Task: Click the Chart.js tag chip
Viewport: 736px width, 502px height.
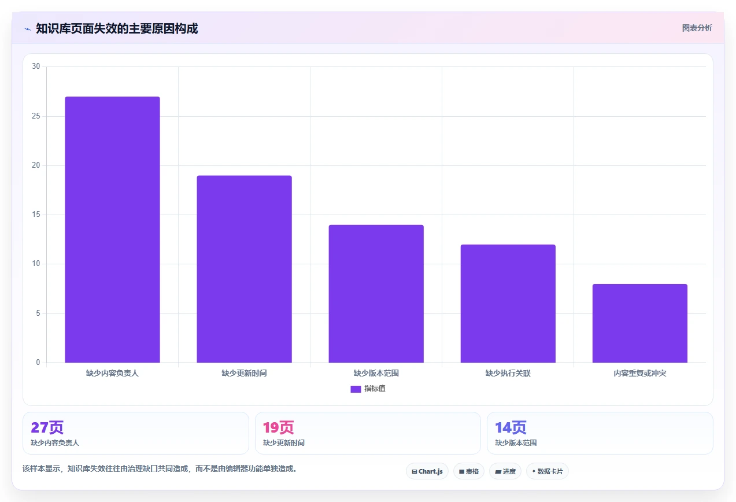Action: click(x=427, y=471)
